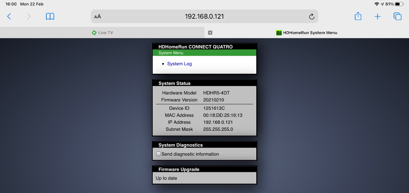Go back with the Safari back arrow

coord(9,16)
